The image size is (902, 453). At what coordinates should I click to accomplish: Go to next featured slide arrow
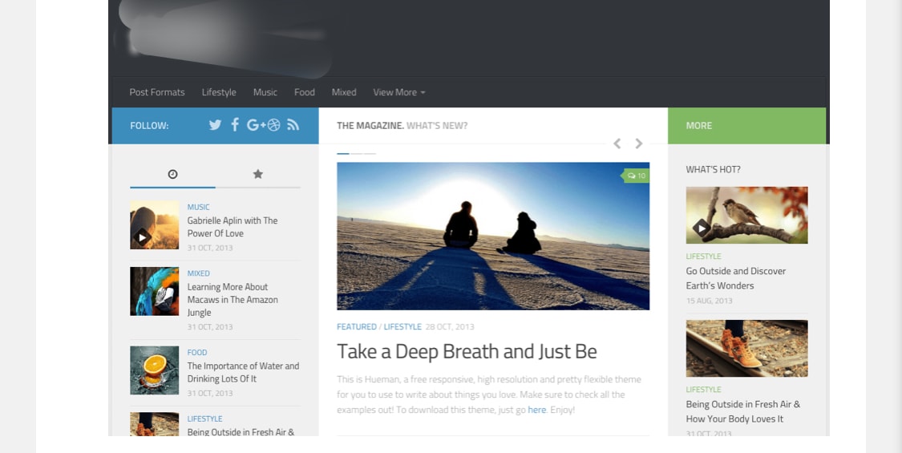tap(638, 144)
